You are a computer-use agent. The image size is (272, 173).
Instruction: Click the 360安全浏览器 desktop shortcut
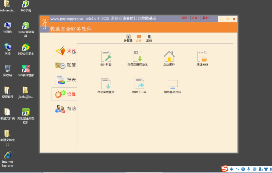pos(26,29)
